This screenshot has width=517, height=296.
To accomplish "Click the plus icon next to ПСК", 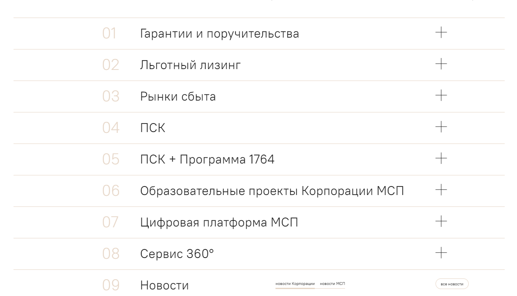I will pos(440,128).
